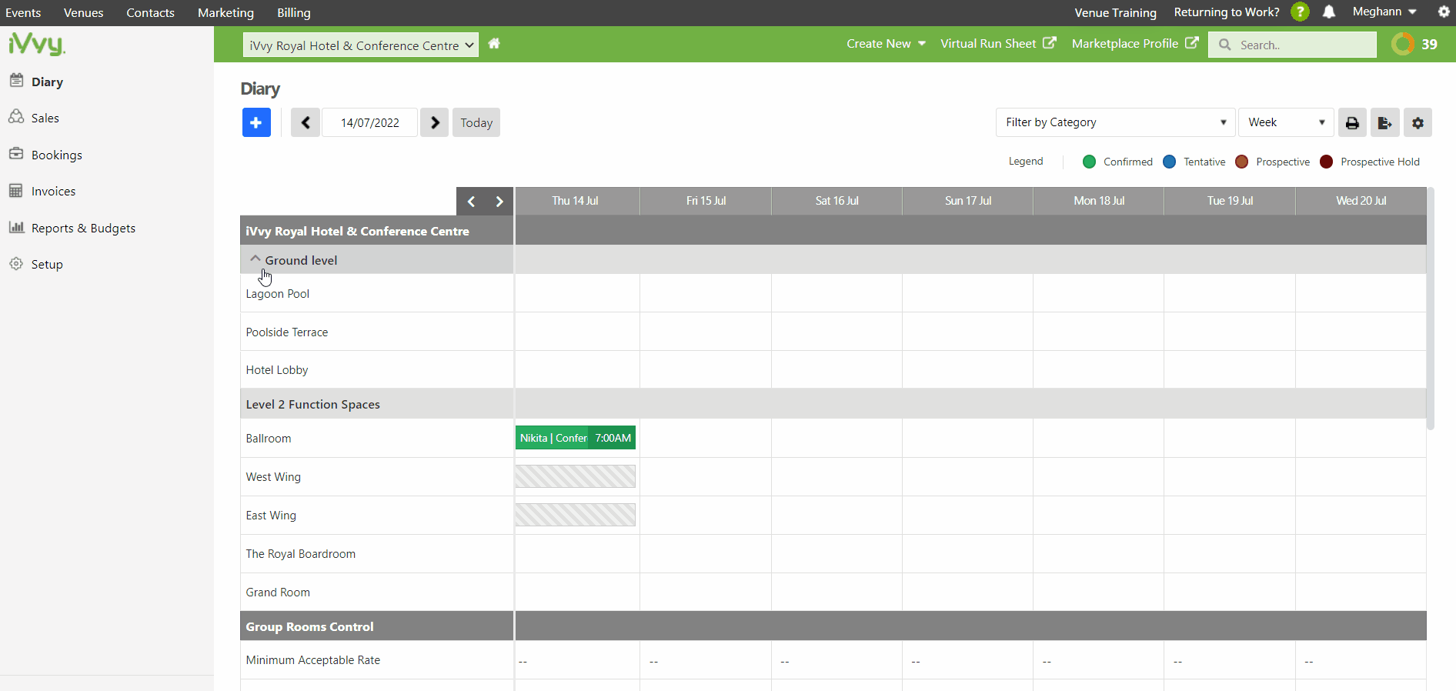Open the Marketing menu

225,12
